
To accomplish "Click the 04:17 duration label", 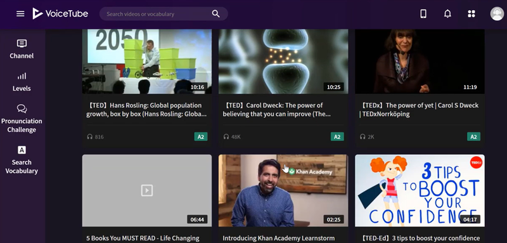I will pos(470,220).
